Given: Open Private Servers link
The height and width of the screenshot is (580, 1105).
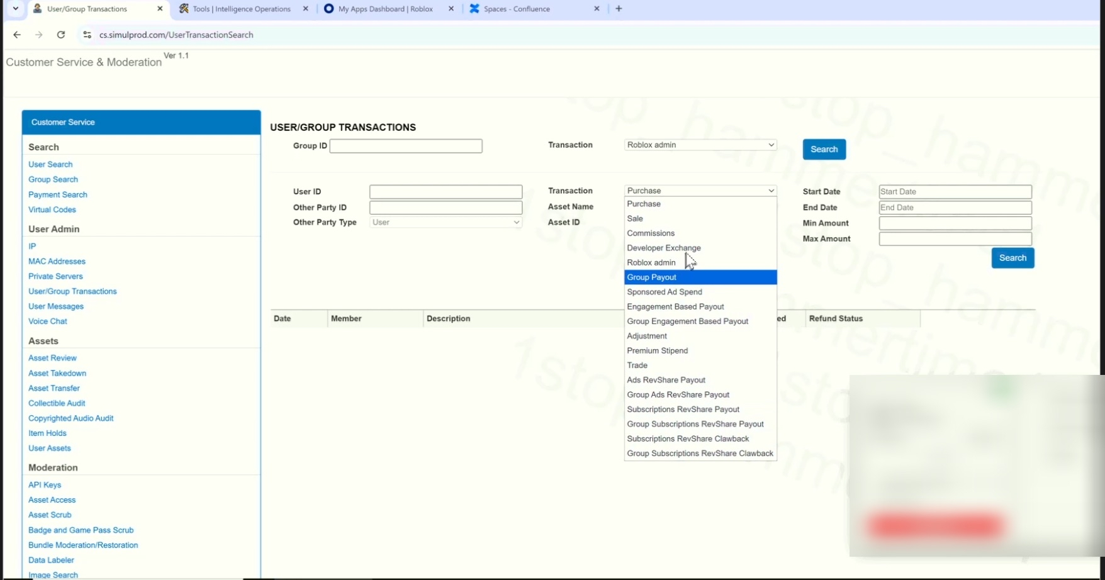Looking at the screenshot, I should tap(55, 276).
